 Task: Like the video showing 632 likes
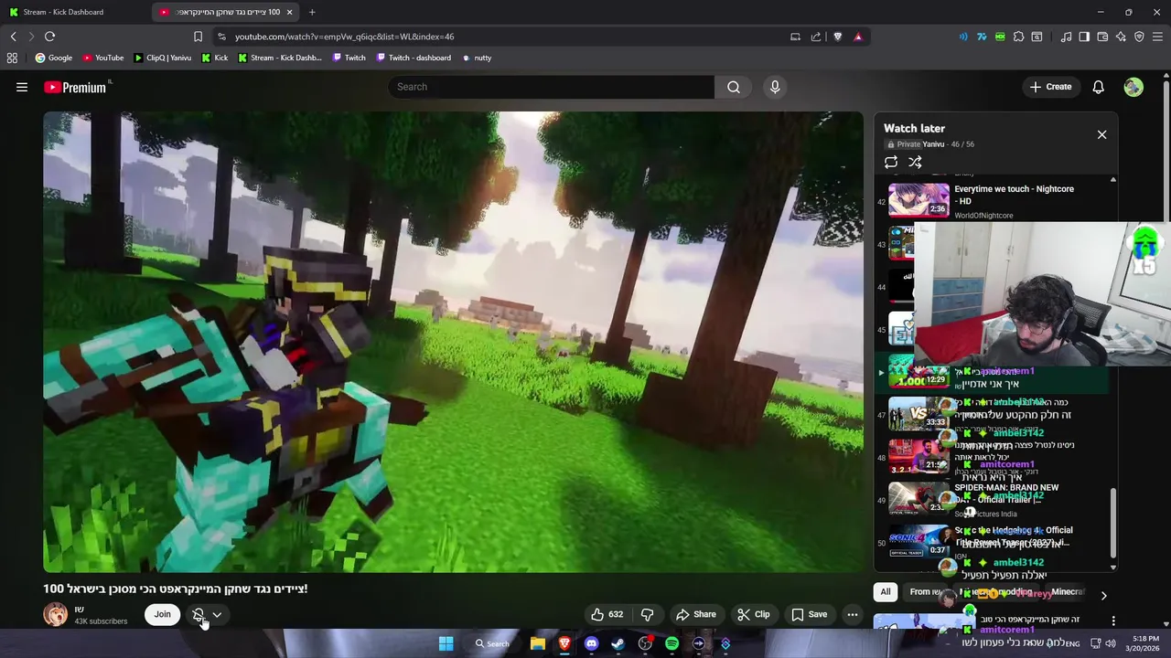pyautogui.click(x=607, y=614)
